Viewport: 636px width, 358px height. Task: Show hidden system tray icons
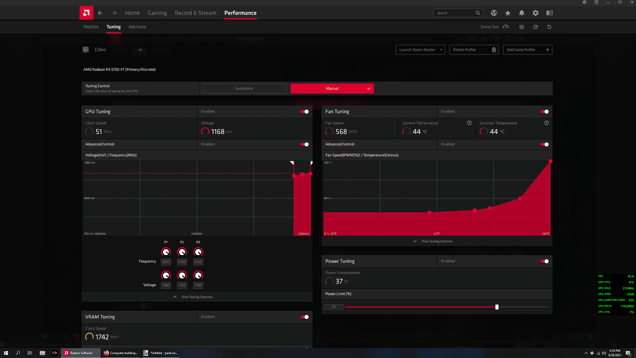(x=586, y=353)
